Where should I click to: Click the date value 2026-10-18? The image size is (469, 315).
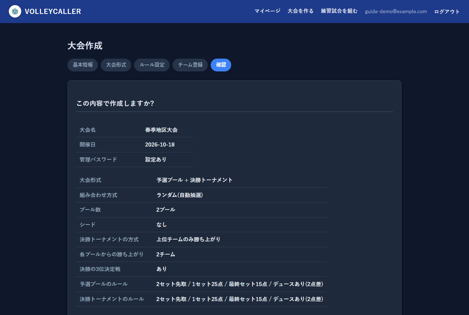pos(160,145)
